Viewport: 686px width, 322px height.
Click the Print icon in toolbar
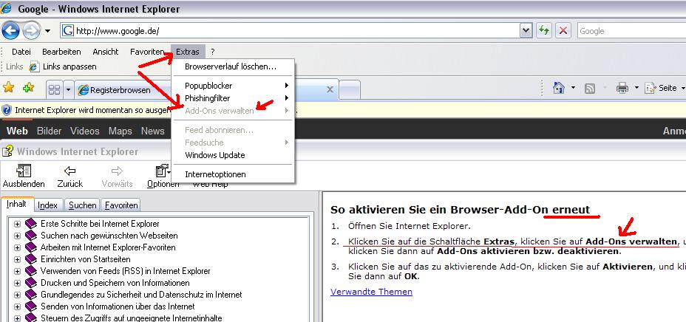tap(622, 88)
